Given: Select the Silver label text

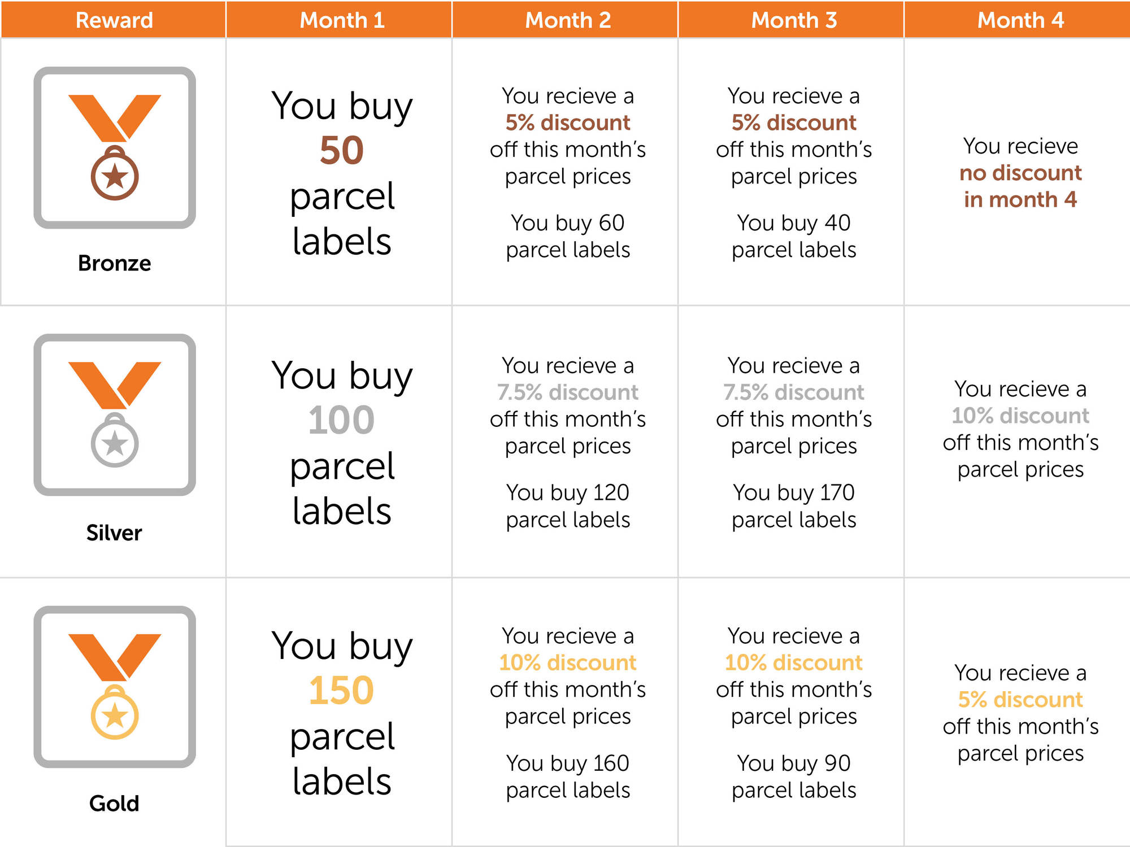Looking at the screenshot, I should pyautogui.click(x=114, y=532).
